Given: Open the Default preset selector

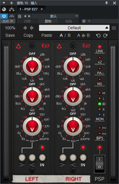Looking at the screenshot, I should click(x=74, y=28).
